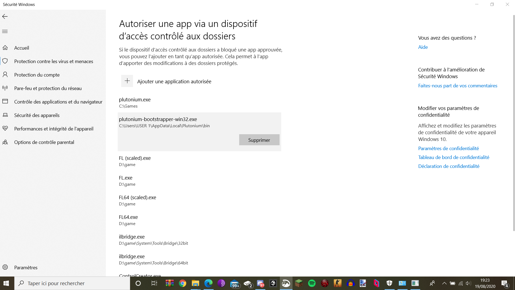This screenshot has width=515, height=290.
Task: Open Options de contrôle parental
Action: pos(53,142)
